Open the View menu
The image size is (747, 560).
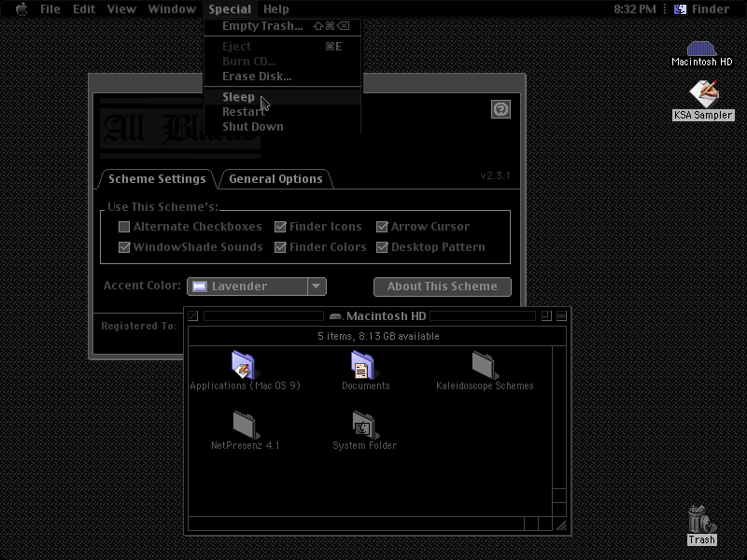[x=121, y=9]
